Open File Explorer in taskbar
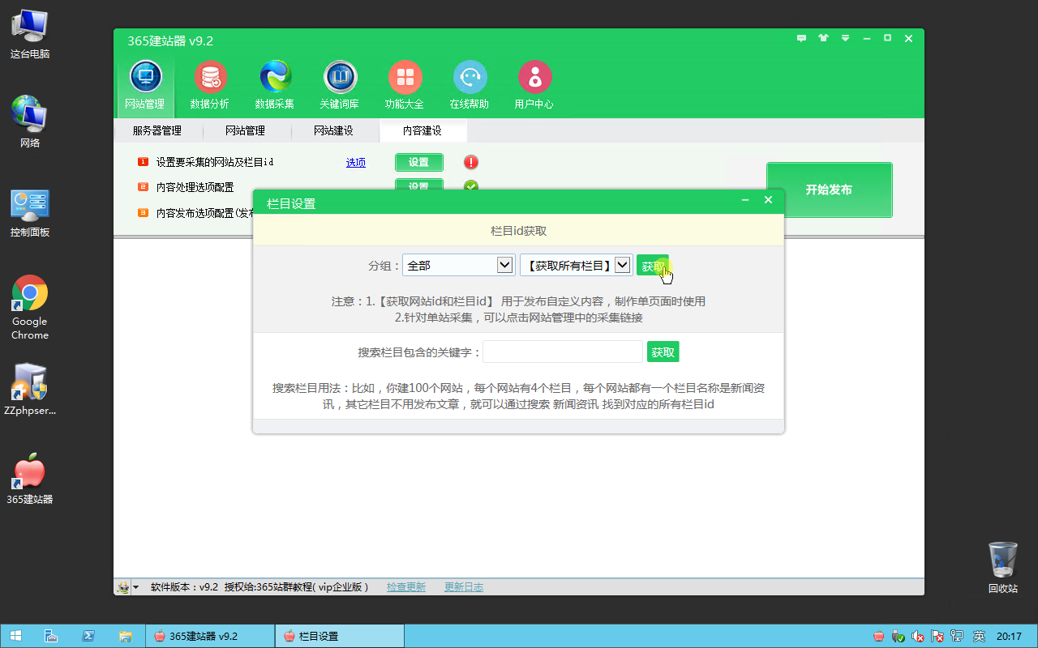Screen dimensions: 1038x648 (x=126, y=636)
